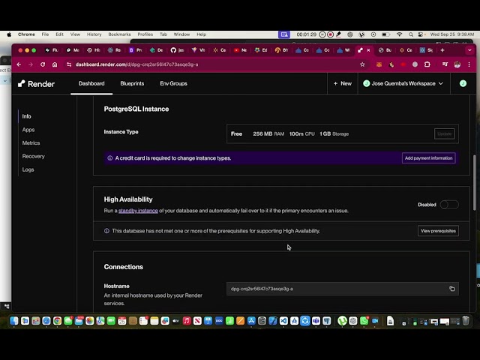Click the address bar URL
This screenshot has width=480, height=360.
pos(136,64)
